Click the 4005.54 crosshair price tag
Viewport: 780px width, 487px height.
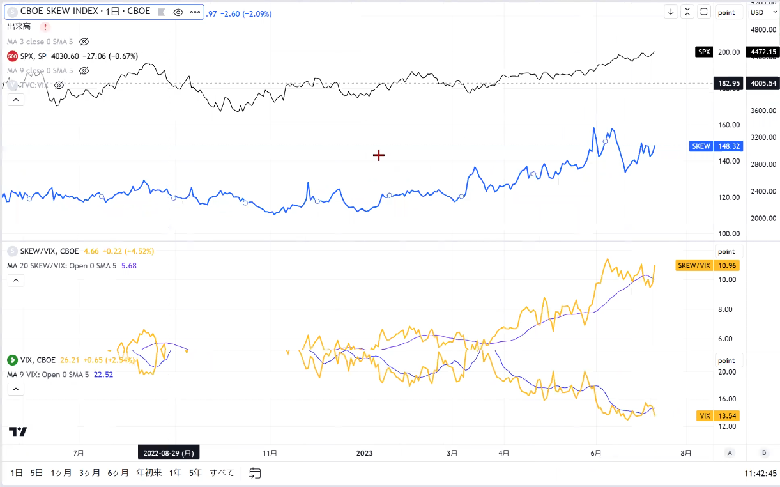pyautogui.click(x=763, y=83)
